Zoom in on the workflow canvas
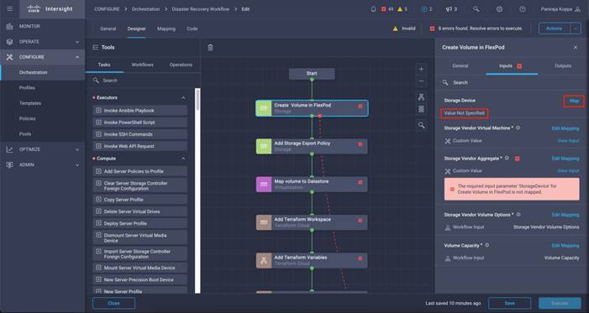This screenshot has width=589, height=313. tap(421, 69)
